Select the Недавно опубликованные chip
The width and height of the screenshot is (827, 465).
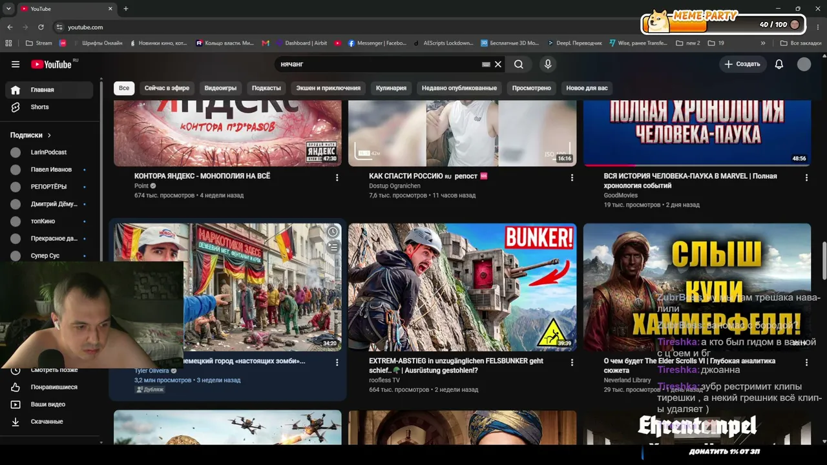coord(459,88)
